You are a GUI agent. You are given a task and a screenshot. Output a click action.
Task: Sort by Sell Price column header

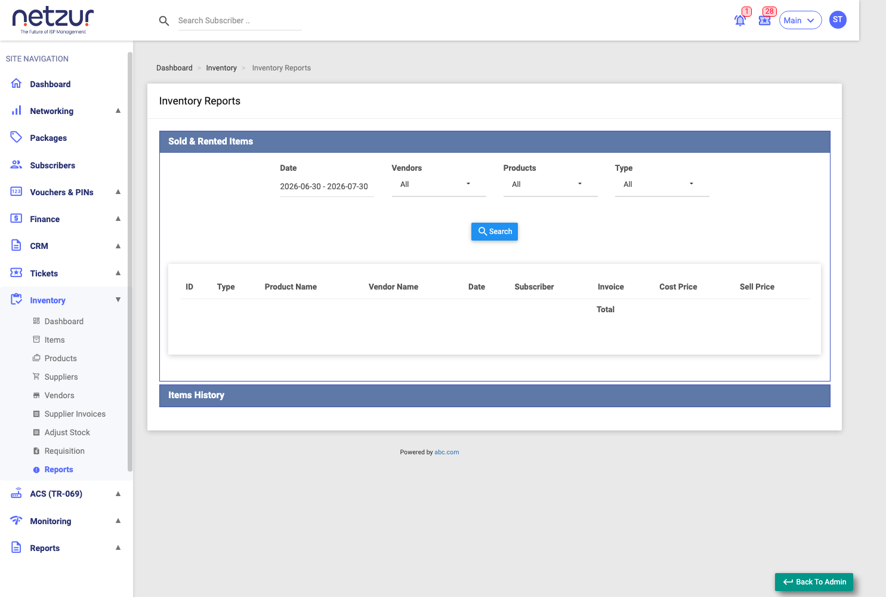pyautogui.click(x=757, y=287)
